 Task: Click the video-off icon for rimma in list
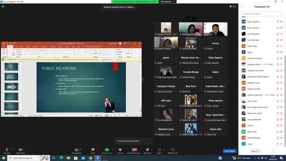[x=281, y=126]
